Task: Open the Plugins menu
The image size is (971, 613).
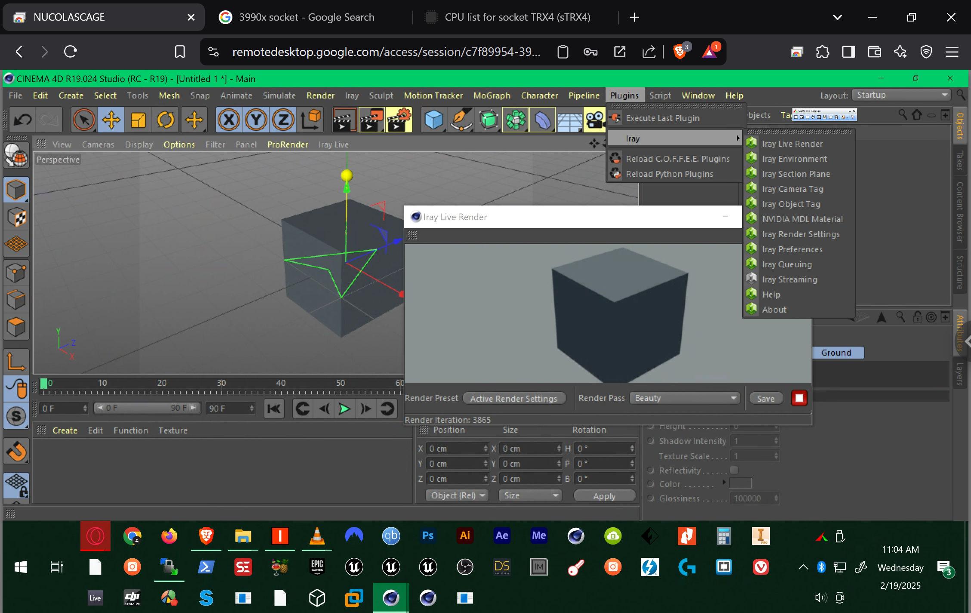Action: click(x=624, y=95)
